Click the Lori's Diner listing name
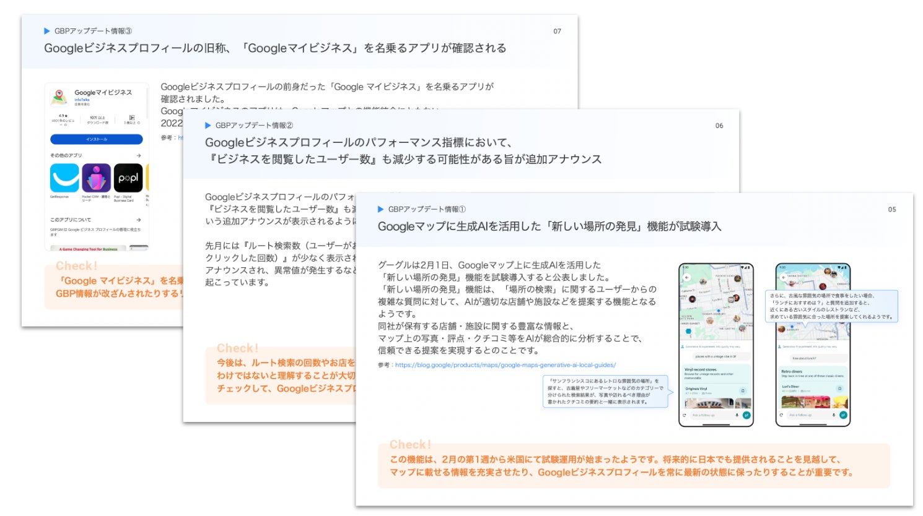This screenshot has height=516, width=923. [790, 387]
